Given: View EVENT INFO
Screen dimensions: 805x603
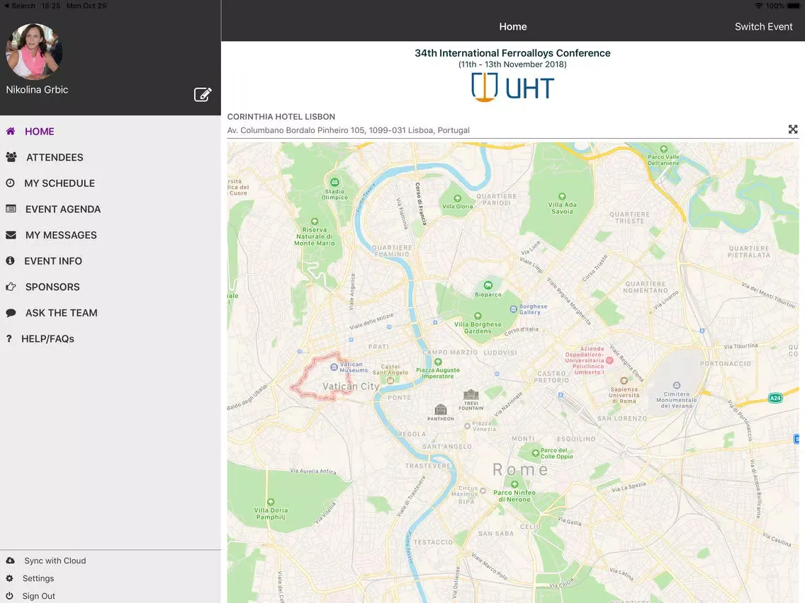Looking at the screenshot, I should [53, 261].
